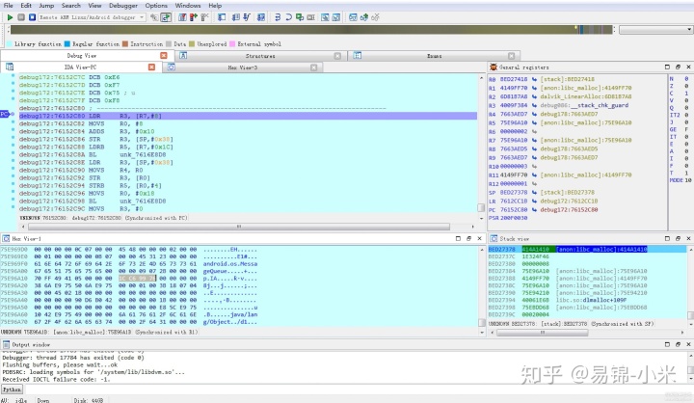Image resolution: width=694 pixels, height=403 pixels.
Task: Jump to R3 __stack_chk_guard via its arrow
Action: click(x=534, y=105)
